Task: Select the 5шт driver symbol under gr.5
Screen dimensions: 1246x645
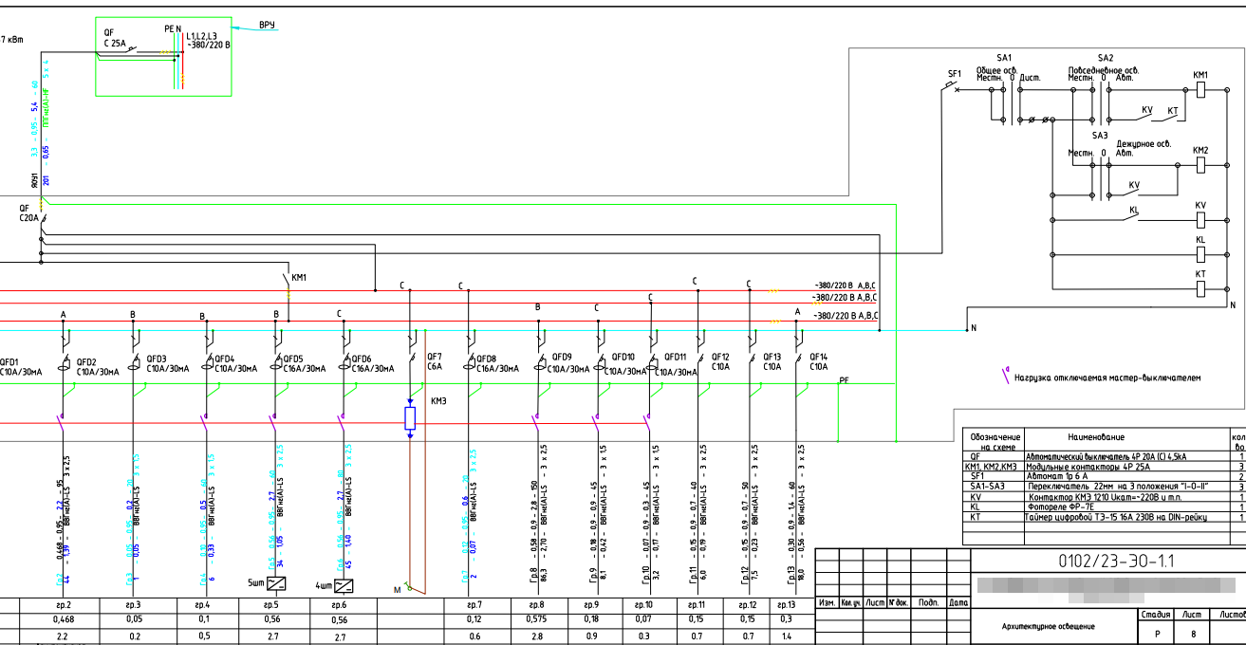Action: 278,584
